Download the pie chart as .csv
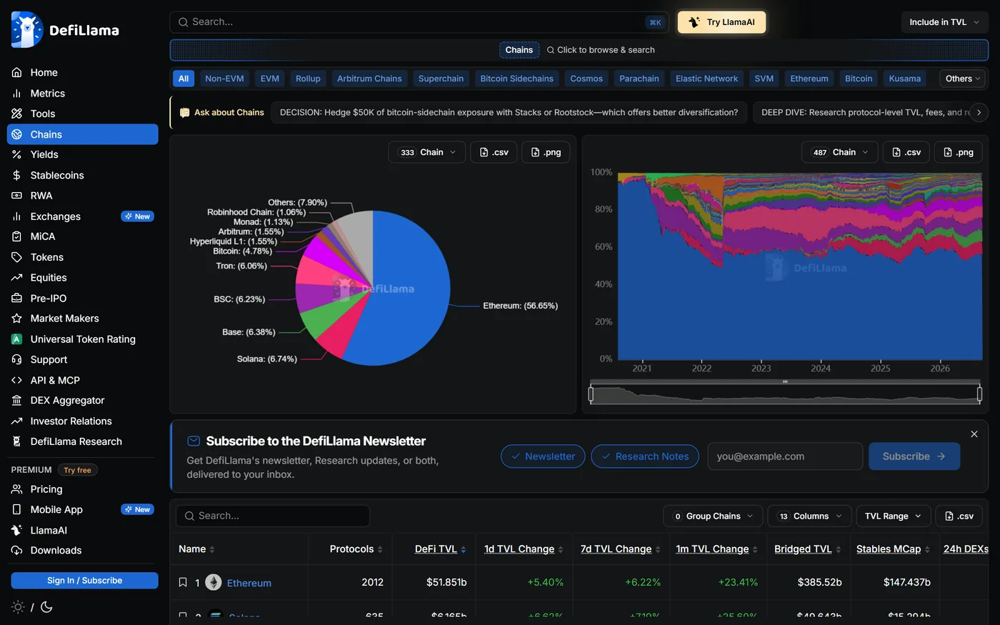This screenshot has height=625, width=1000. tap(494, 152)
